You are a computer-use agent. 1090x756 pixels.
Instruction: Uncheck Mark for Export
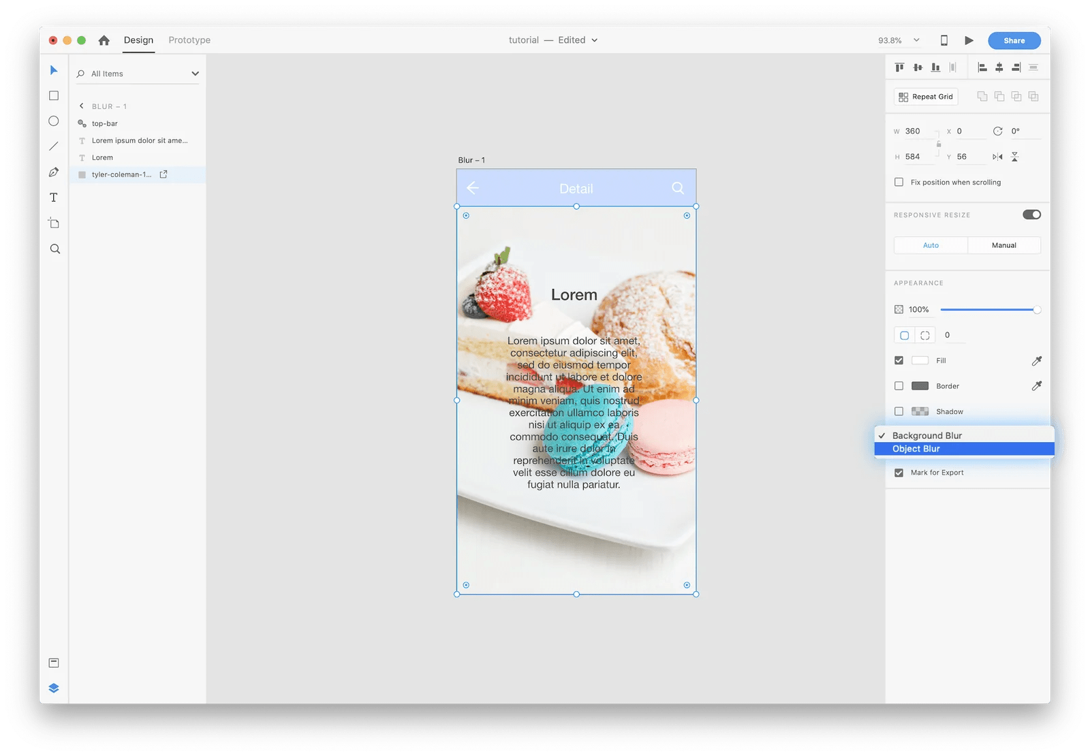point(899,473)
